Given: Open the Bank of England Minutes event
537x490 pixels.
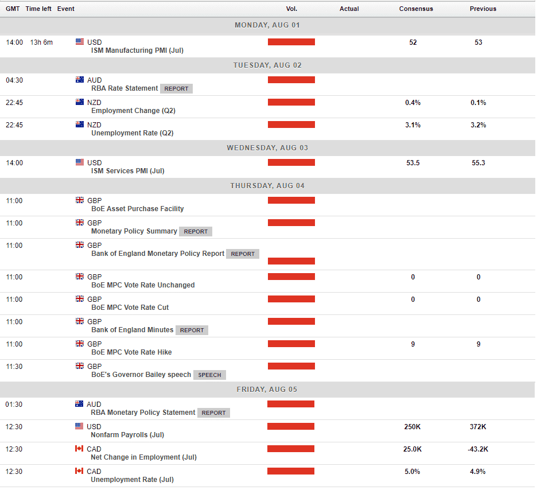Looking at the screenshot, I should tap(132, 330).
